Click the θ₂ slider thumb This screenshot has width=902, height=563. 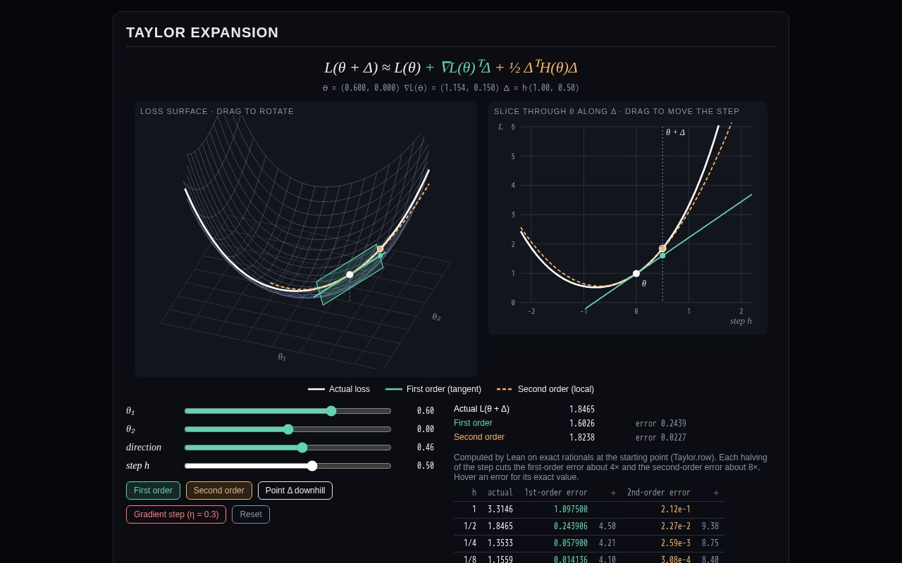pyautogui.click(x=288, y=429)
